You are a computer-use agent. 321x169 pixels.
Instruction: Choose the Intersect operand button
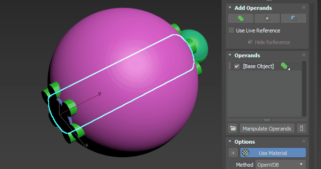tap(267, 18)
